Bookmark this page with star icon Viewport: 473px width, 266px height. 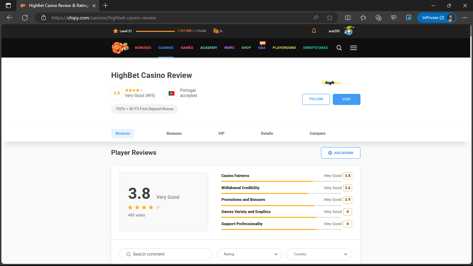point(330,18)
